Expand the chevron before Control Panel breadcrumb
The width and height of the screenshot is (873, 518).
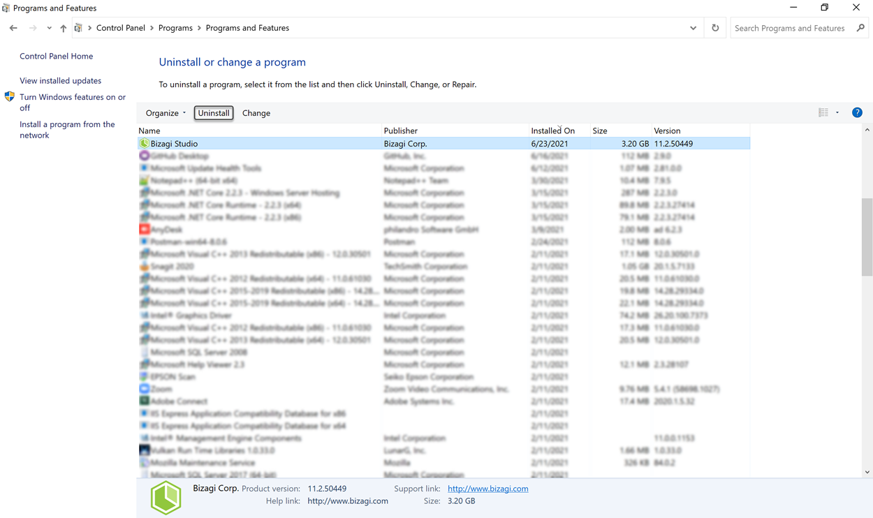(89, 28)
